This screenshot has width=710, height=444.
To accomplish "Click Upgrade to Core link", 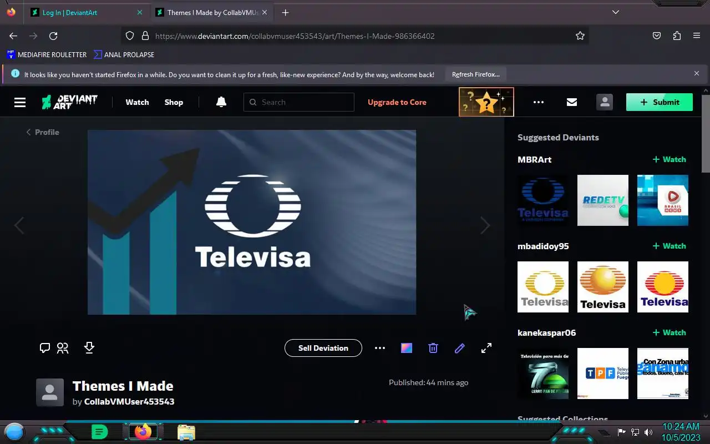I will click(x=397, y=102).
